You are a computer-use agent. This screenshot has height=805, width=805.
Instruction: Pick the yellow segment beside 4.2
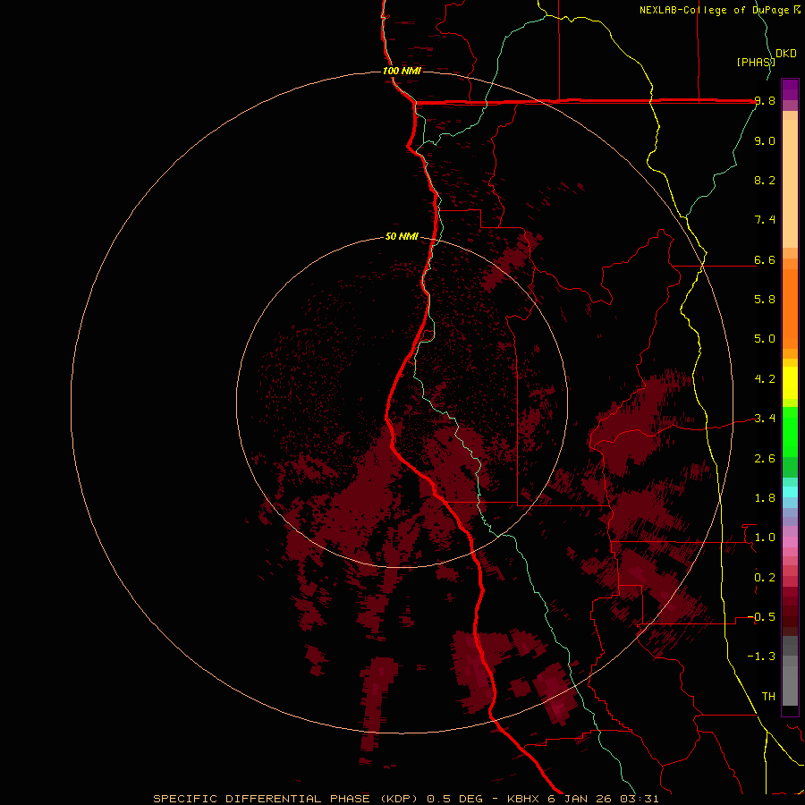[790, 383]
